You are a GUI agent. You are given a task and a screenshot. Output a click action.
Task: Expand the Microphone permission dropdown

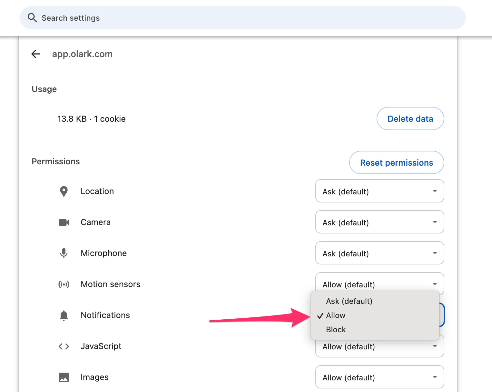pos(379,253)
